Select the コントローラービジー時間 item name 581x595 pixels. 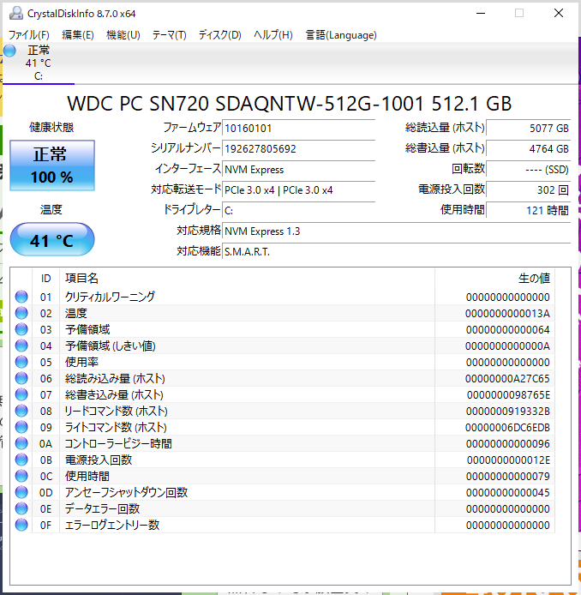click(x=118, y=443)
